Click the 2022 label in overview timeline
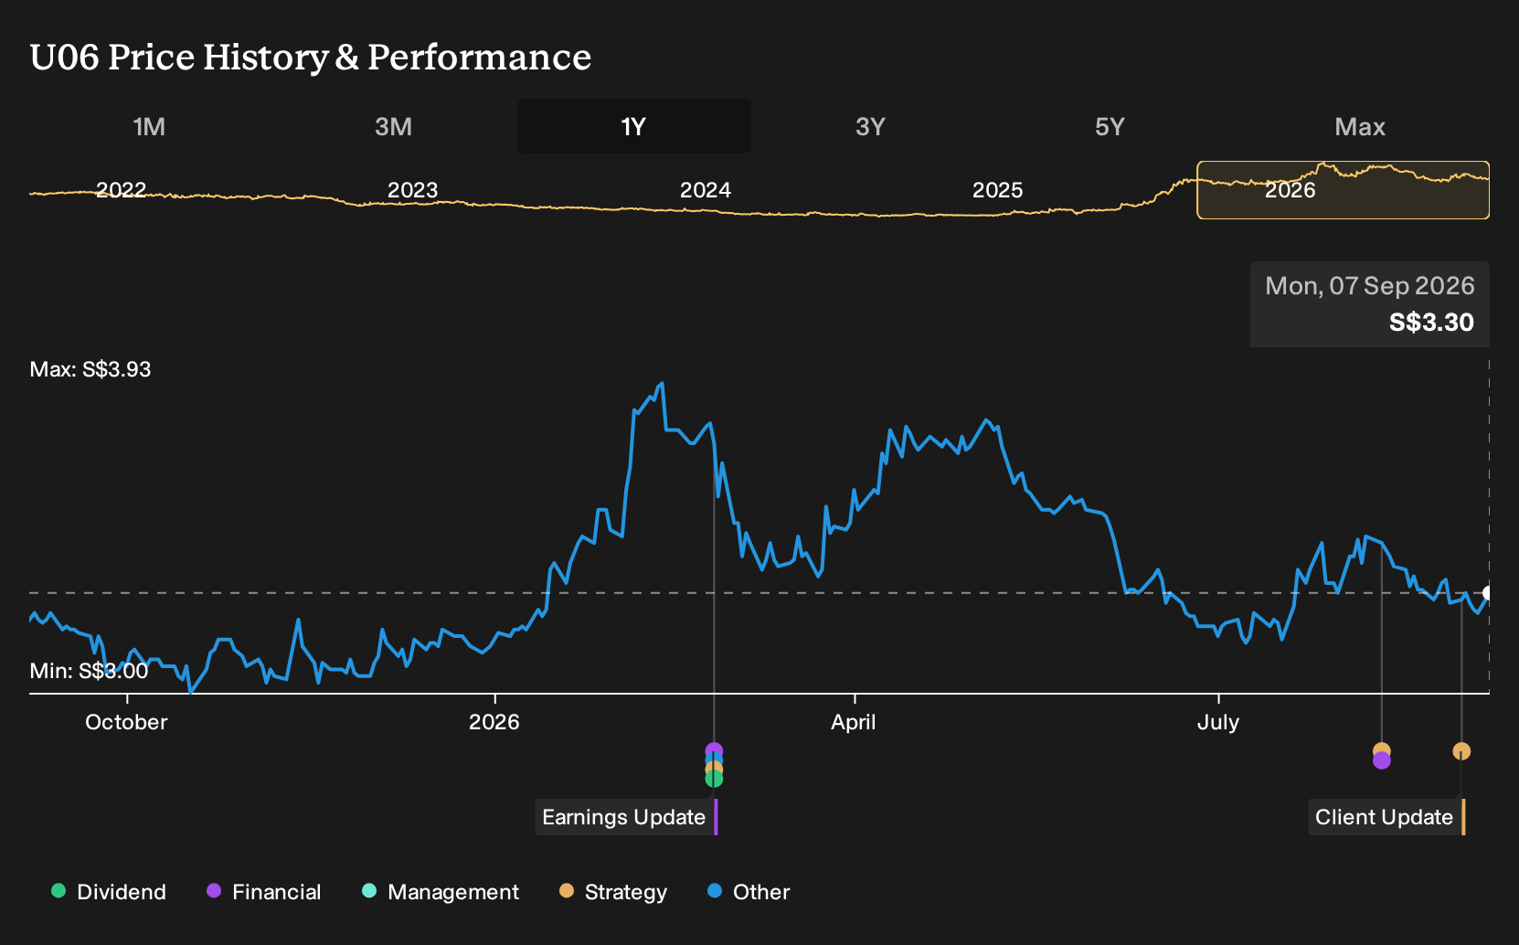Screen dimensions: 1519x945 (122, 190)
